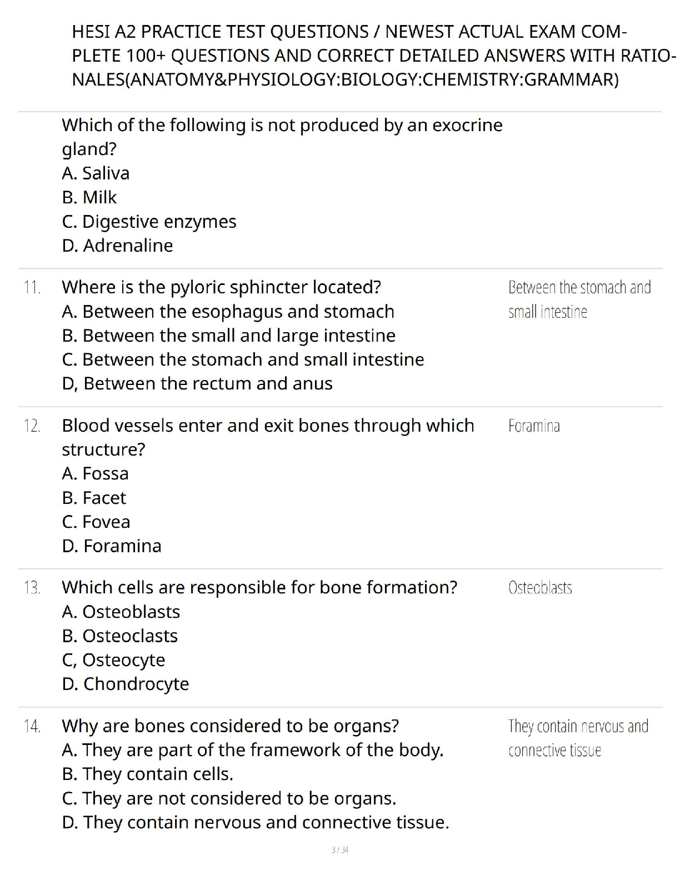Pick answer option C. Fovea
This screenshot has width=680, height=880.
(x=96, y=522)
